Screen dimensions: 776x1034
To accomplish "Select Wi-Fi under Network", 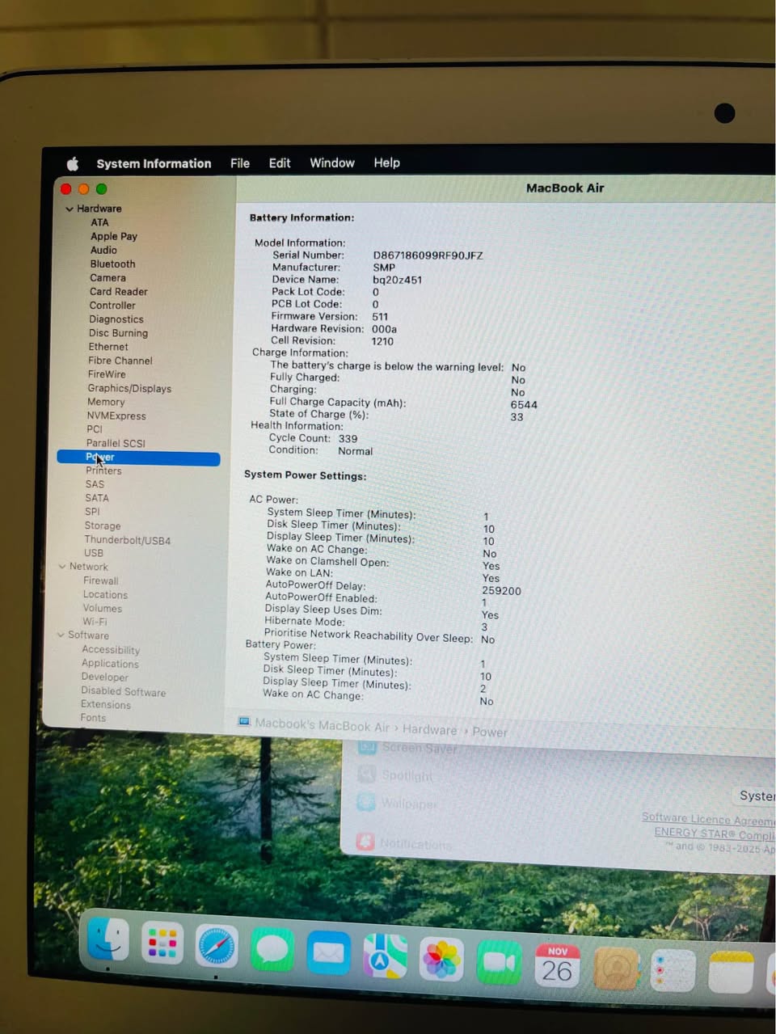I will [x=95, y=622].
